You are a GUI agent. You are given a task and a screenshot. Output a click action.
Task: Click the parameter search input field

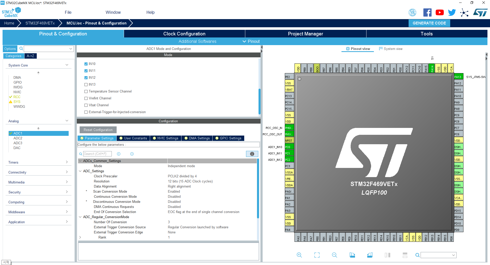[x=97, y=154]
